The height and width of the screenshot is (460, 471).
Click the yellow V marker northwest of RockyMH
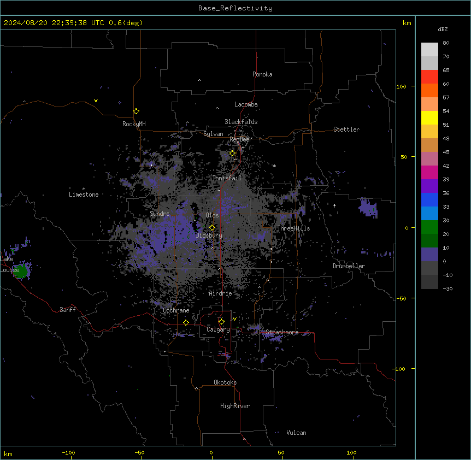click(96, 101)
